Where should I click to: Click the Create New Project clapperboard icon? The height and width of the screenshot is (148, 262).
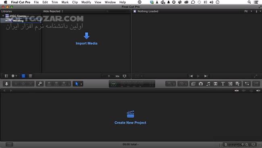click(x=131, y=114)
